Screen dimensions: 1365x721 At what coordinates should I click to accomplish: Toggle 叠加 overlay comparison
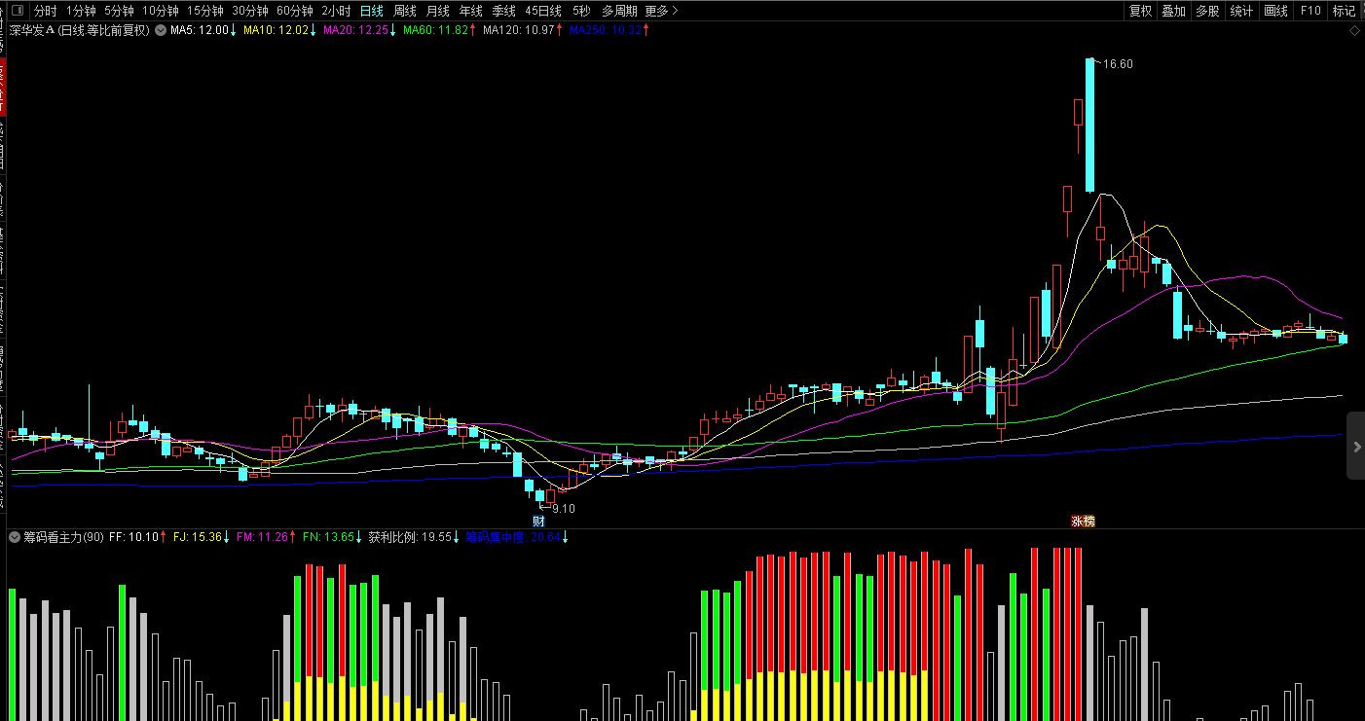tap(1173, 11)
